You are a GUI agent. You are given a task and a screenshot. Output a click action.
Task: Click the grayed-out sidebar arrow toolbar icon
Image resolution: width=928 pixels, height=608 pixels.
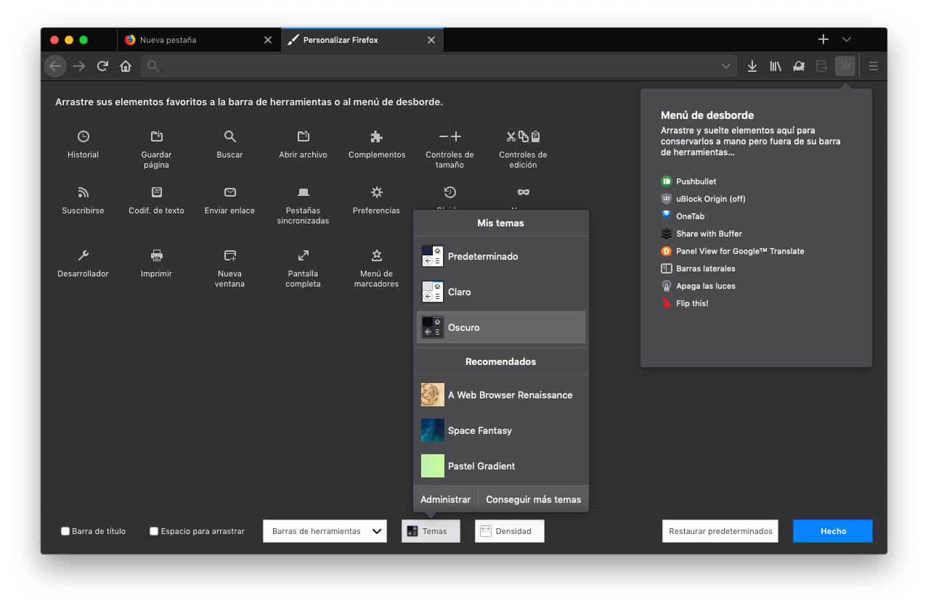[822, 66]
